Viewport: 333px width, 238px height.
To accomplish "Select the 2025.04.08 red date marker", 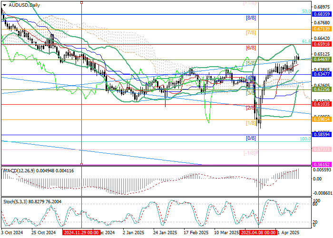I will tap(258, 233).
